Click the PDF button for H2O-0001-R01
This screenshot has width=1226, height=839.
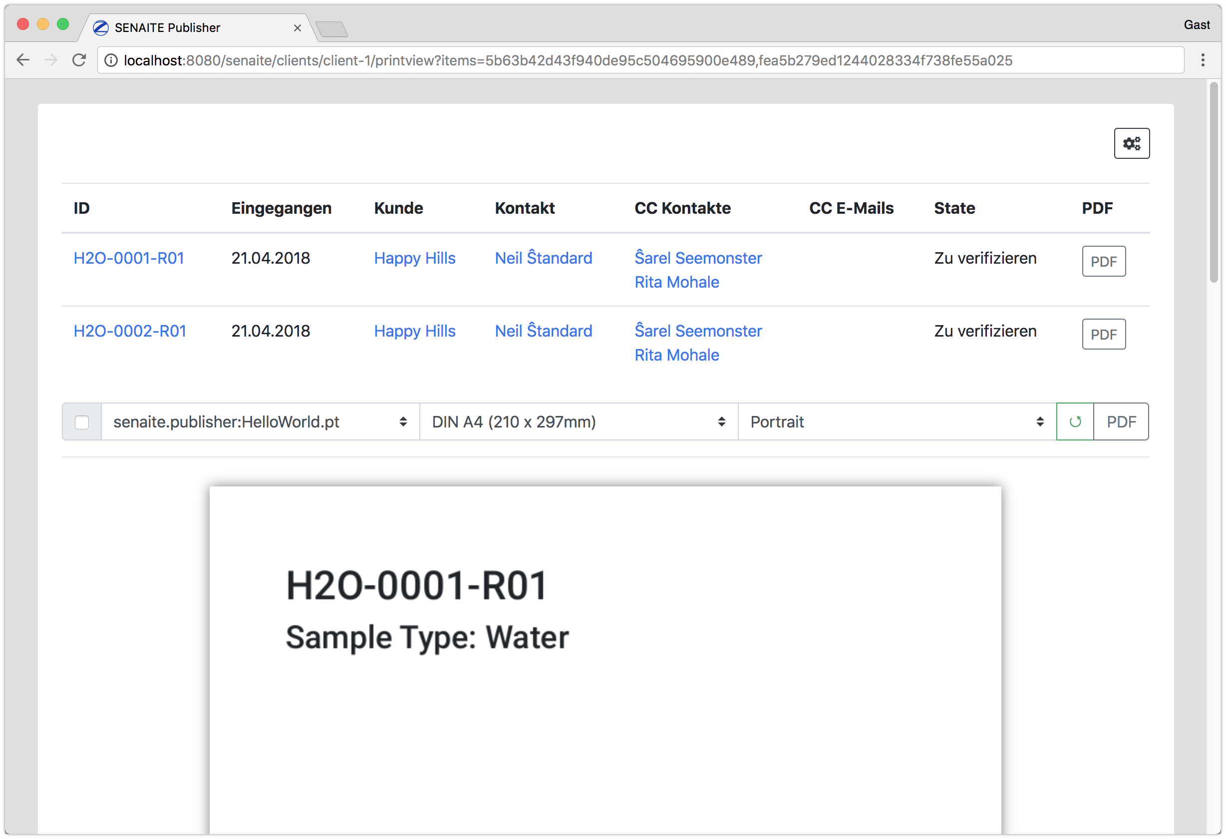click(1104, 261)
